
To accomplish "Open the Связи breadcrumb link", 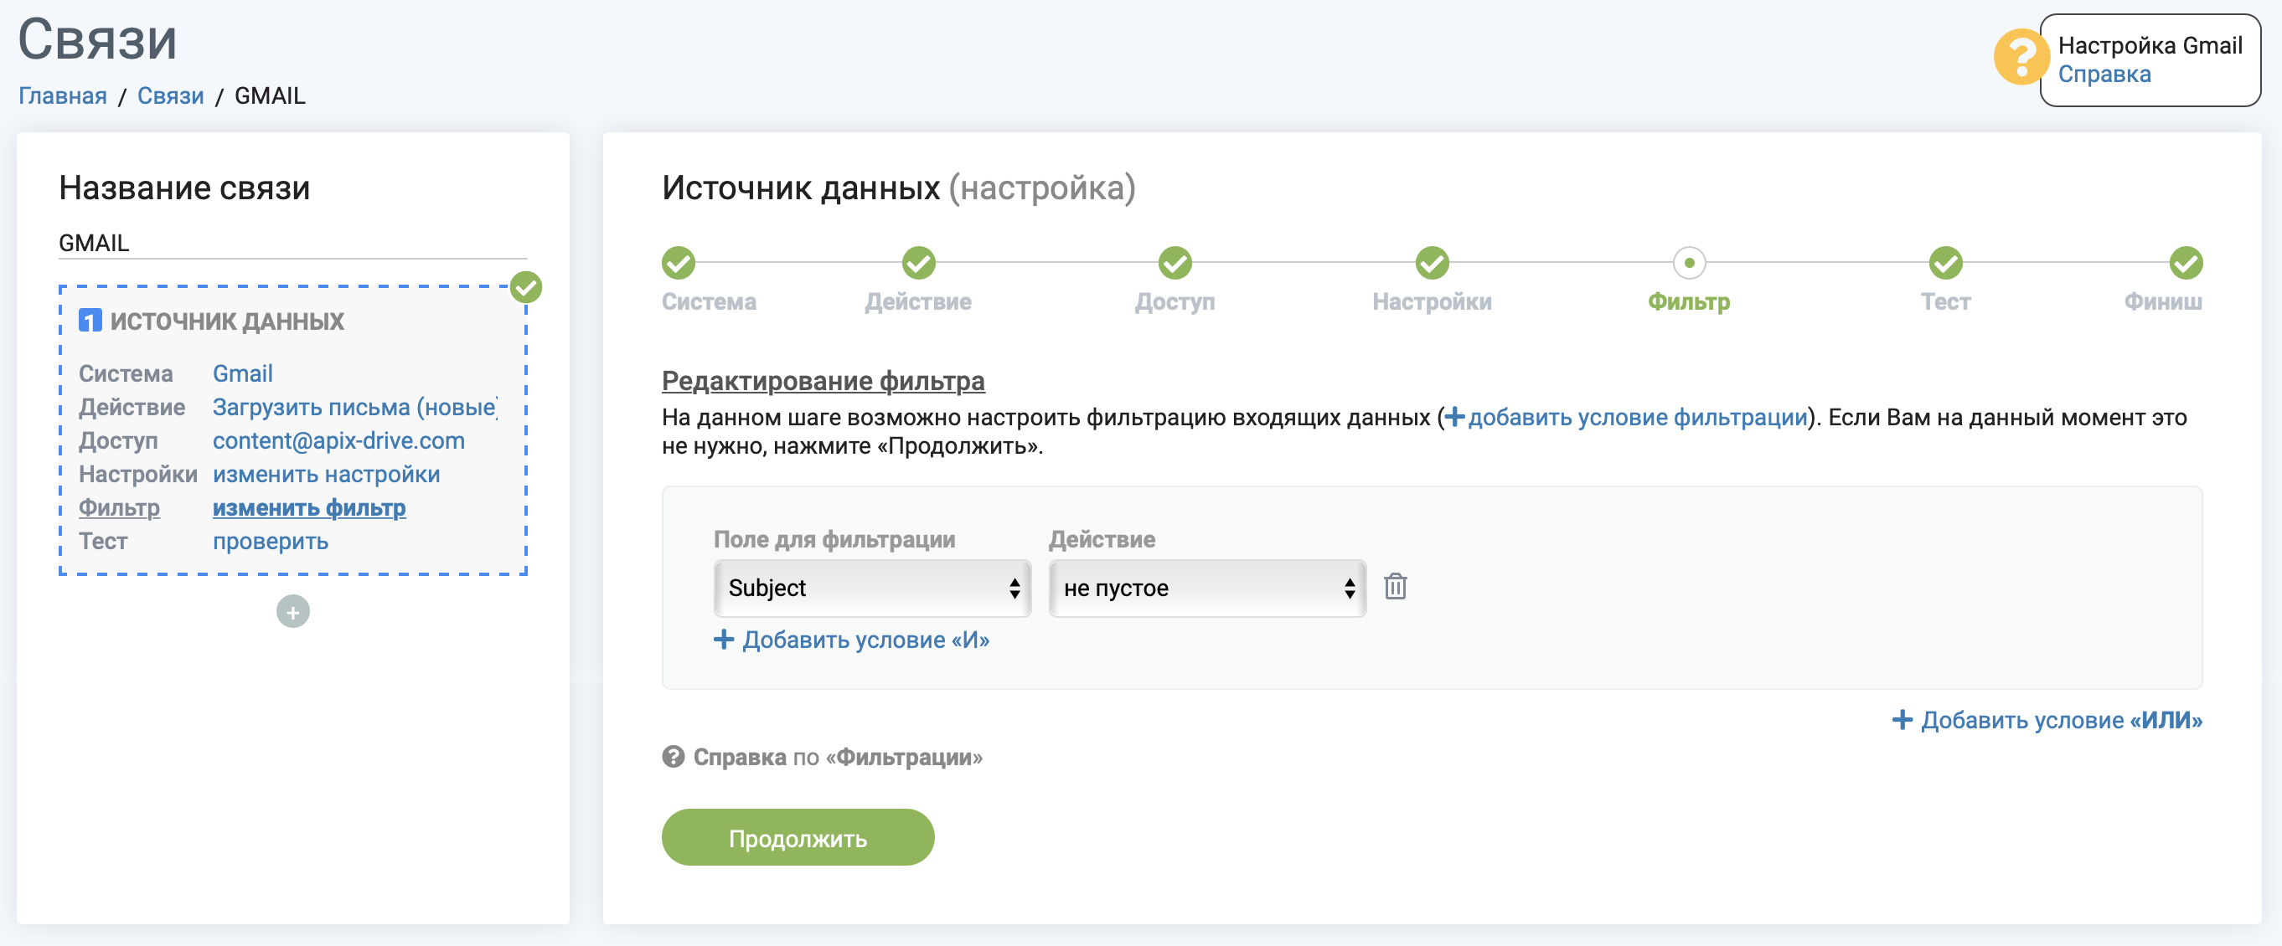I will (171, 95).
